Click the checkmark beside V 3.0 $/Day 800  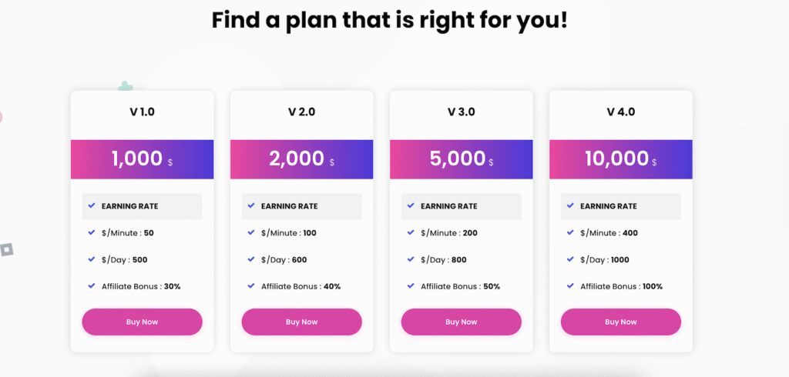(x=411, y=259)
